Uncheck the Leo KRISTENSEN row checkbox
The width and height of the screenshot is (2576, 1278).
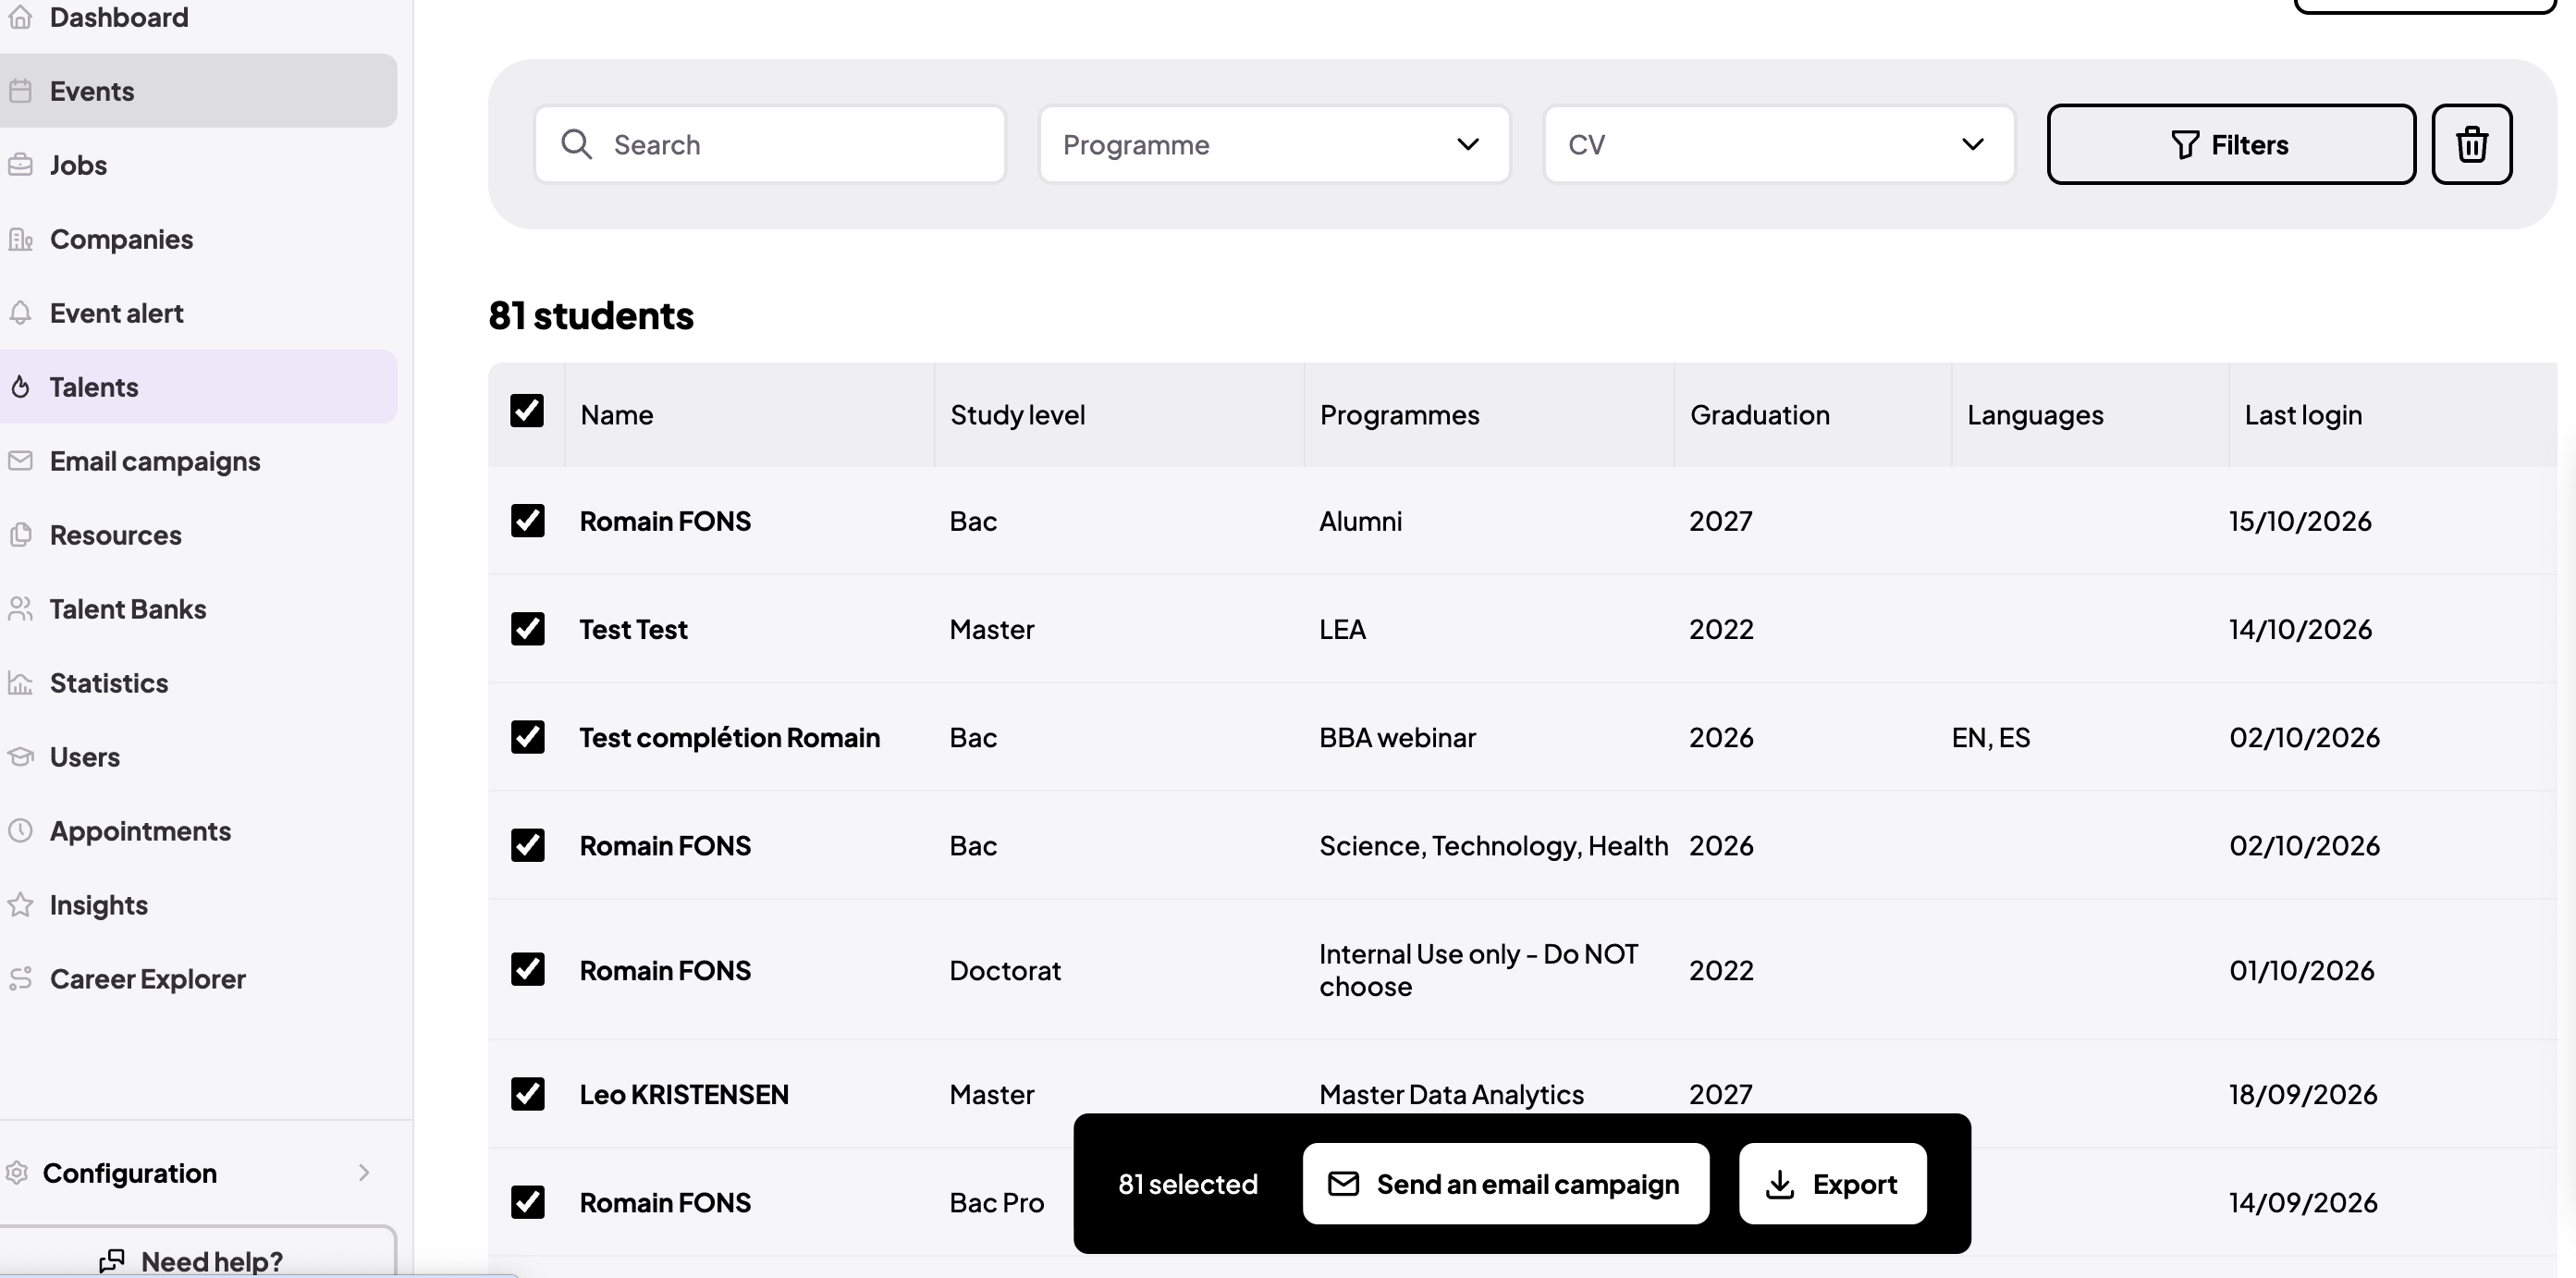tap(528, 1094)
